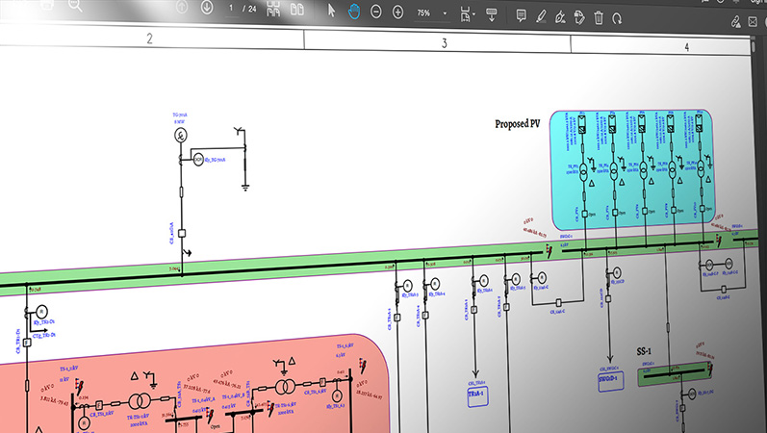767x433 pixels.
Task: Click the share link icon
Action: click(x=735, y=21)
